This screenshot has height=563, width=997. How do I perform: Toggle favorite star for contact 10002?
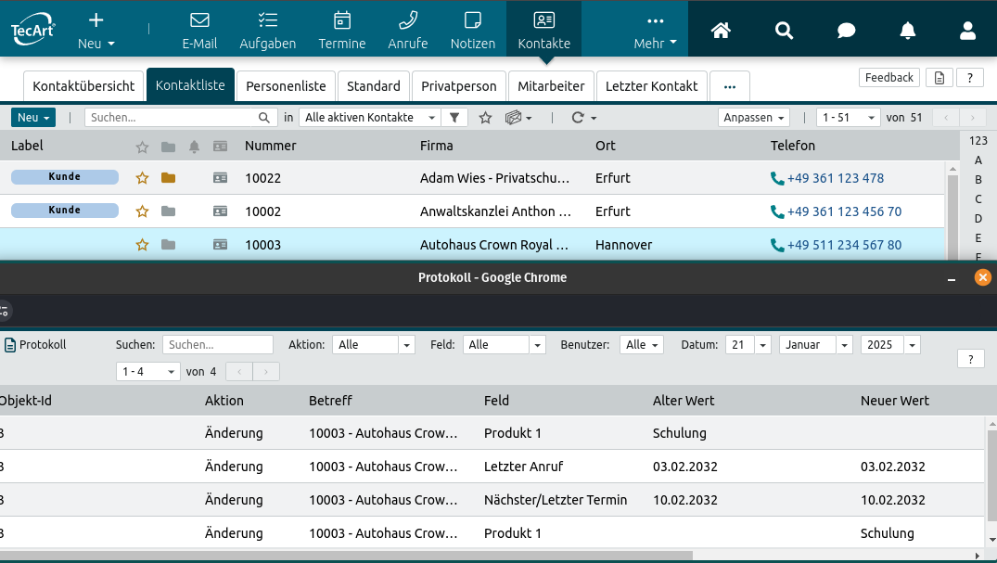[x=142, y=211]
